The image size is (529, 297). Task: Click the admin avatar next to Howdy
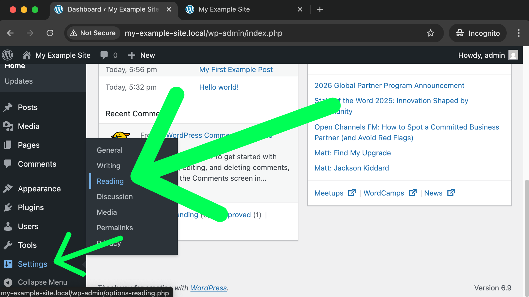pyautogui.click(x=513, y=55)
